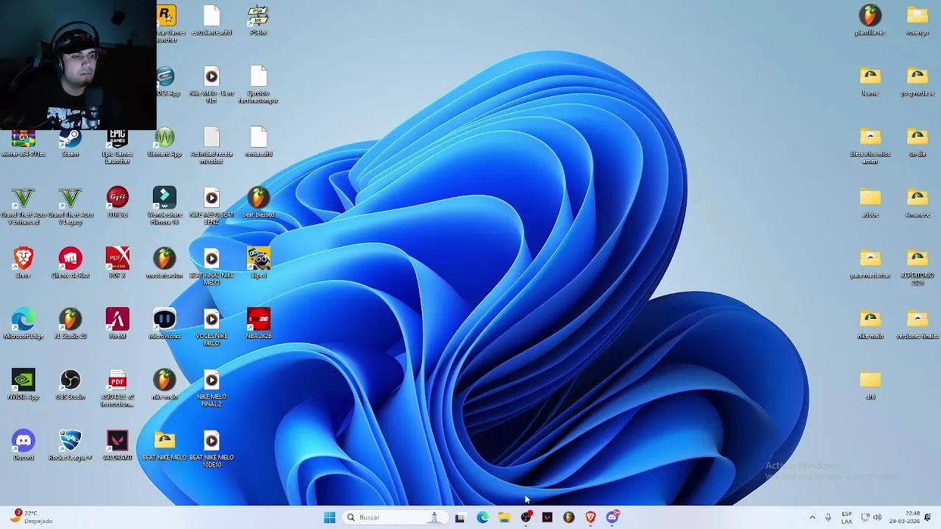Select the Biped game icon
Viewport: 941px width, 529px height.
click(259, 262)
